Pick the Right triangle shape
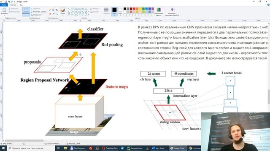 69,12
